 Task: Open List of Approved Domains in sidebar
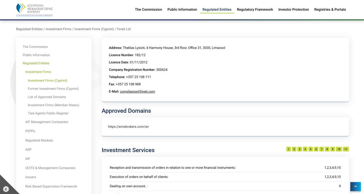(x=47, y=97)
